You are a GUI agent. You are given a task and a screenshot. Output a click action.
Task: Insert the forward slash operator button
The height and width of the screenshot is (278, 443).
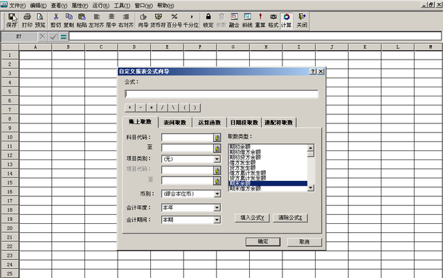point(162,107)
